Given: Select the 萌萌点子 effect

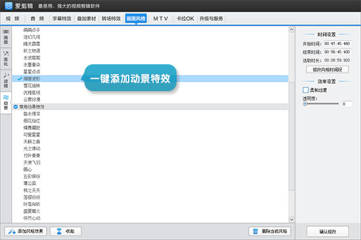Looking at the screenshot, I should coord(32,30).
